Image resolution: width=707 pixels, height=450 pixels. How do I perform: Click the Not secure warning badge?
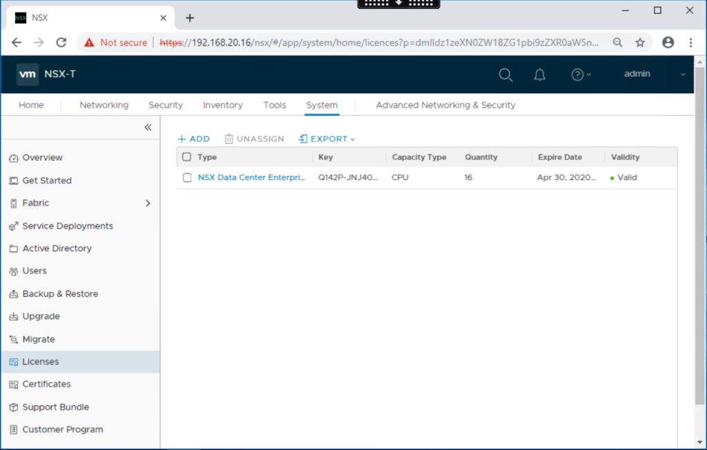[x=115, y=42]
